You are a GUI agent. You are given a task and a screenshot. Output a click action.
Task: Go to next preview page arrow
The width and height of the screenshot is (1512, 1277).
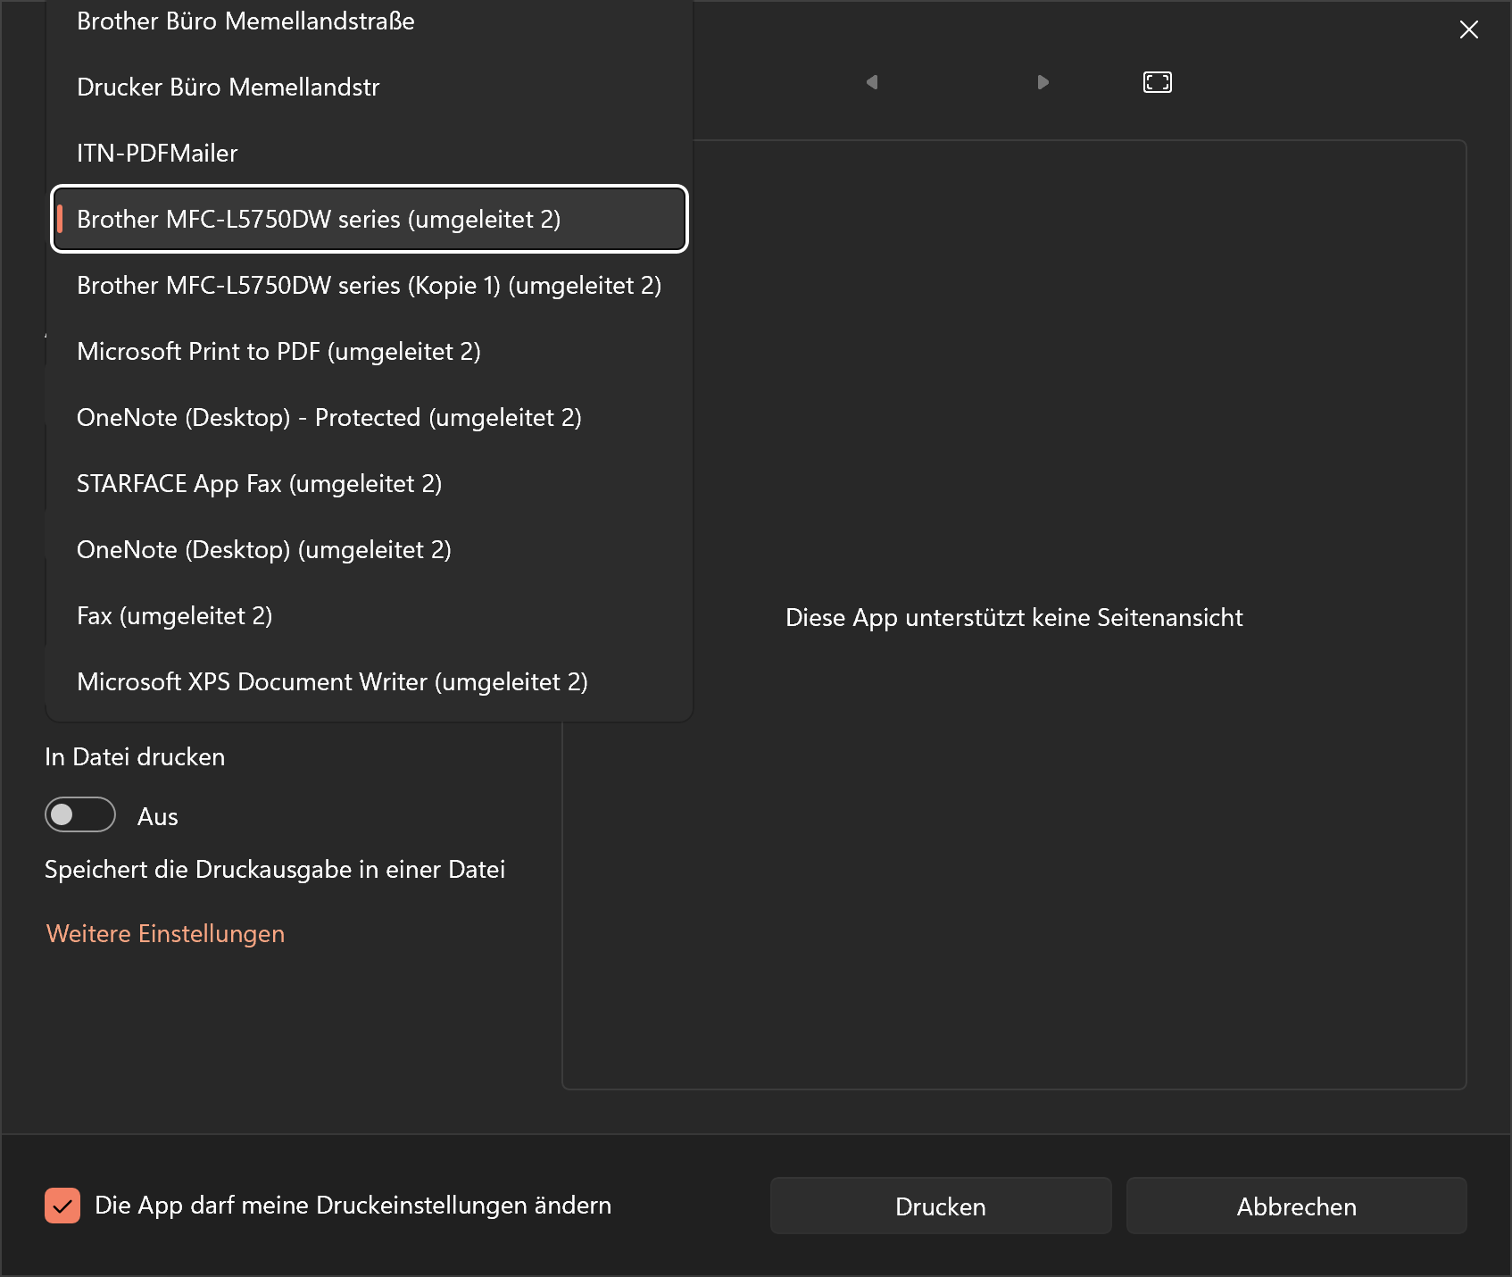point(1043,82)
